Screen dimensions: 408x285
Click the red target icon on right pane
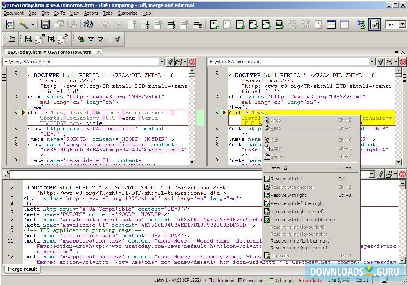(x=403, y=62)
